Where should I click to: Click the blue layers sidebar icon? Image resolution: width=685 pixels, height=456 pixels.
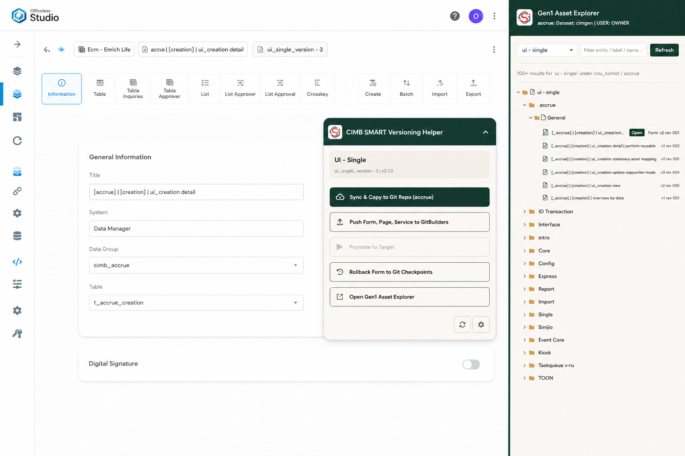click(x=17, y=94)
